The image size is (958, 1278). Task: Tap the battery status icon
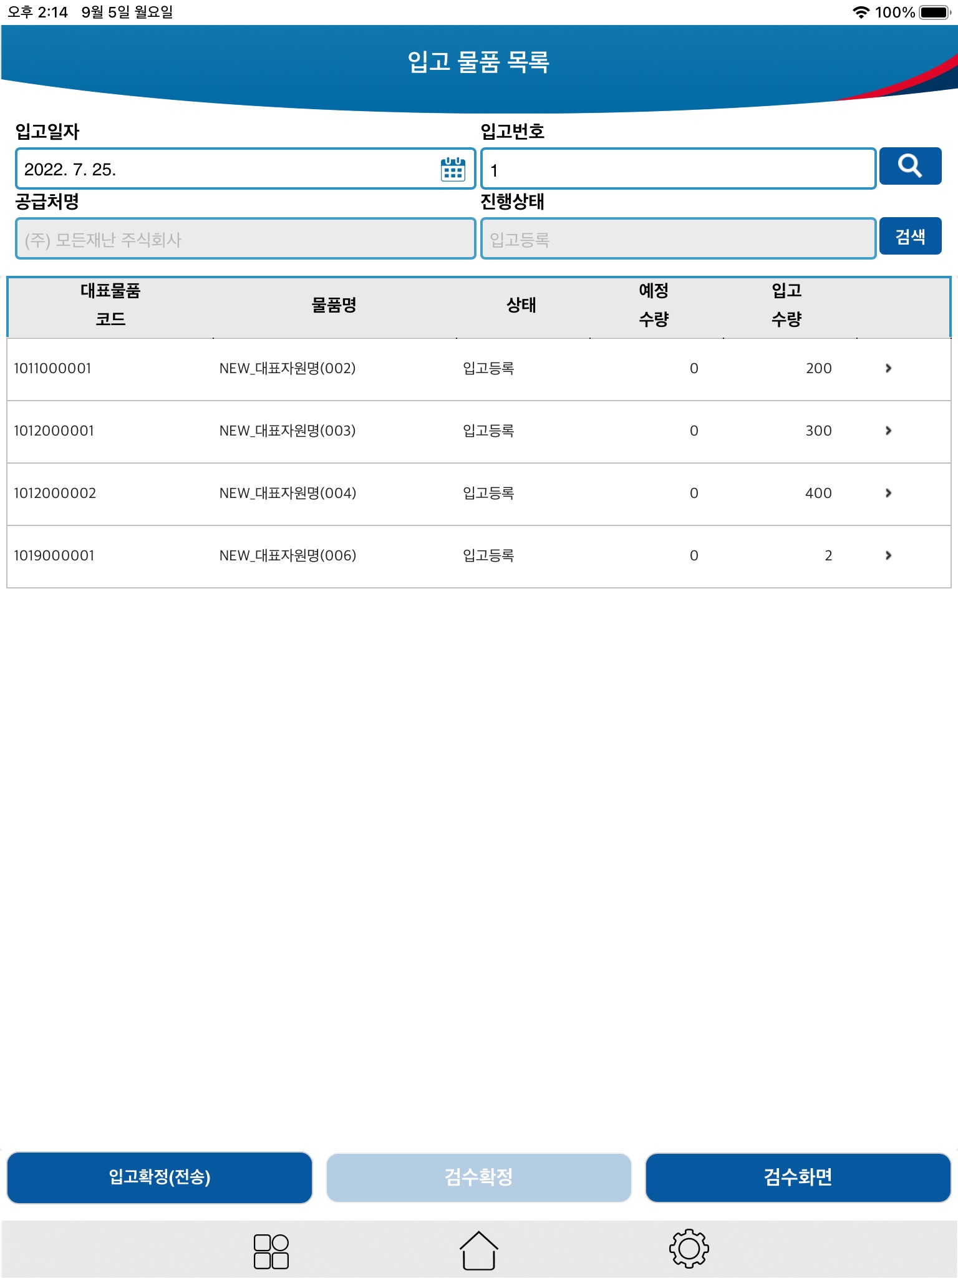click(x=936, y=12)
